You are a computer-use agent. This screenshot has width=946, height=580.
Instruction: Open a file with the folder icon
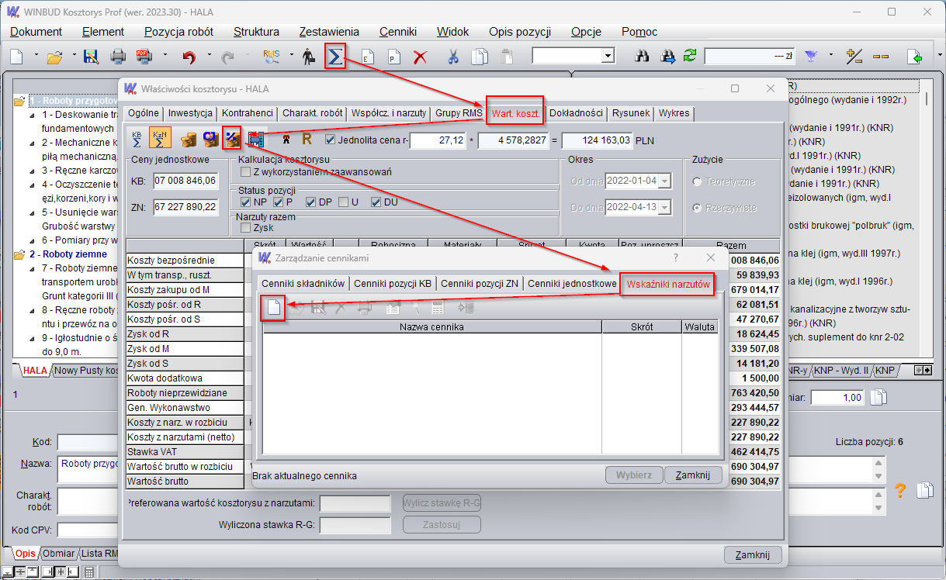(x=54, y=56)
